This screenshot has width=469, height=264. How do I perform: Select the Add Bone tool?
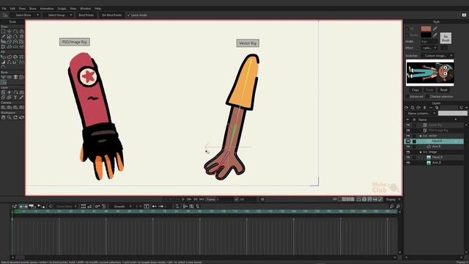click(x=15, y=77)
